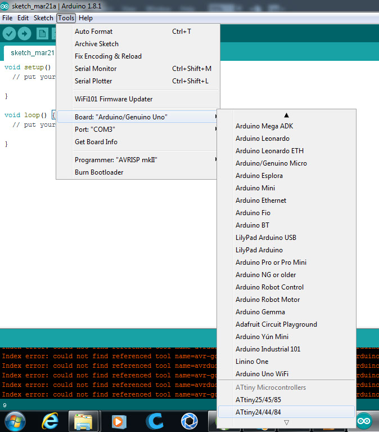Launch Internet Explorer from taskbar
Screen dimensions: 379x432
click(x=50, y=421)
